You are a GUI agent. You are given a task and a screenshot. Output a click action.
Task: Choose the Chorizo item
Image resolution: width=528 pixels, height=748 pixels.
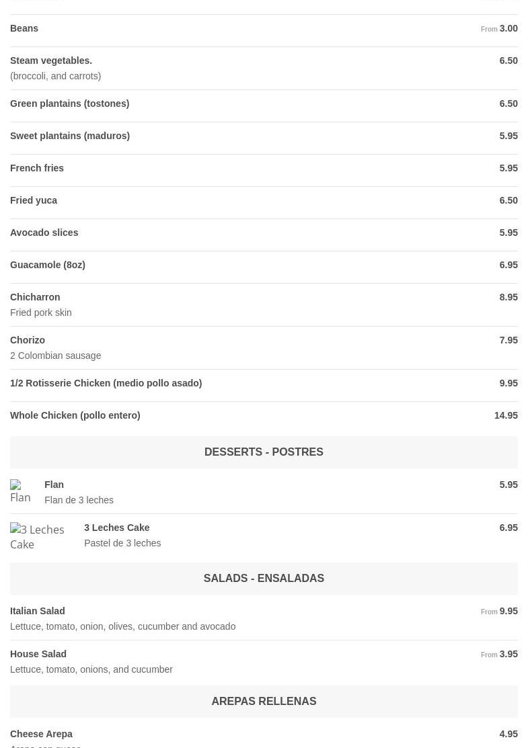(x=28, y=341)
